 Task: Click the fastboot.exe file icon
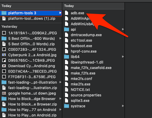(67, 46)
